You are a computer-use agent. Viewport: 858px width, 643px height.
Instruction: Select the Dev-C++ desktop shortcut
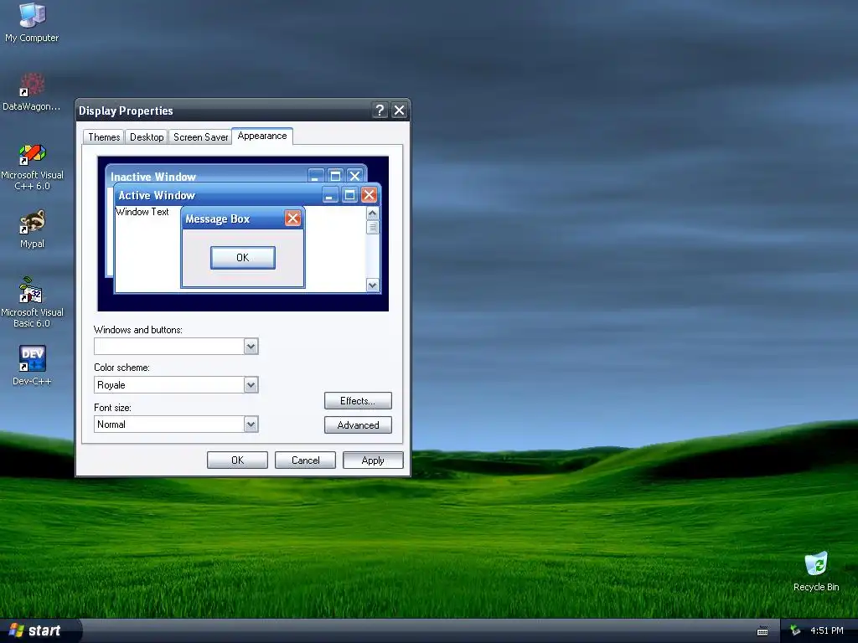point(32,365)
